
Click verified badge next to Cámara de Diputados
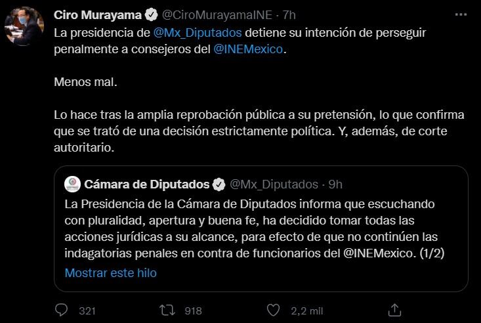point(220,184)
